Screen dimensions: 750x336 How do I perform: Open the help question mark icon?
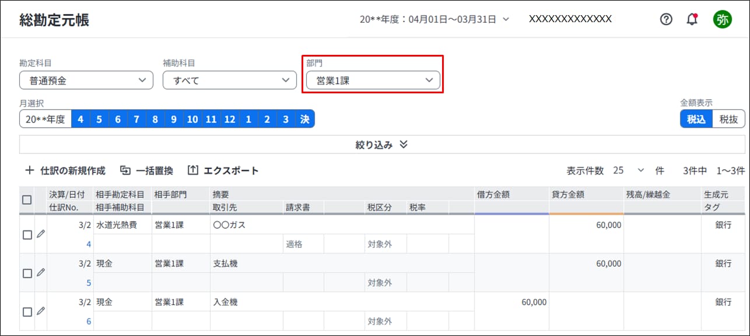click(x=666, y=19)
